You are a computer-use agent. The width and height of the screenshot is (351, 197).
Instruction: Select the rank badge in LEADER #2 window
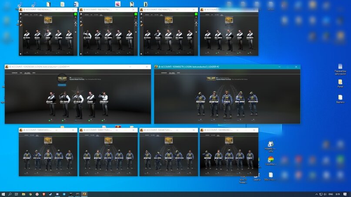tap(211, 79)
